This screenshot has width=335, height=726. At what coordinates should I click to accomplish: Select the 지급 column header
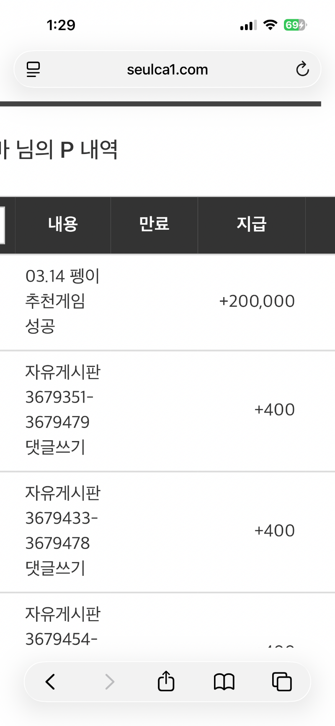(x=252, y=224)
